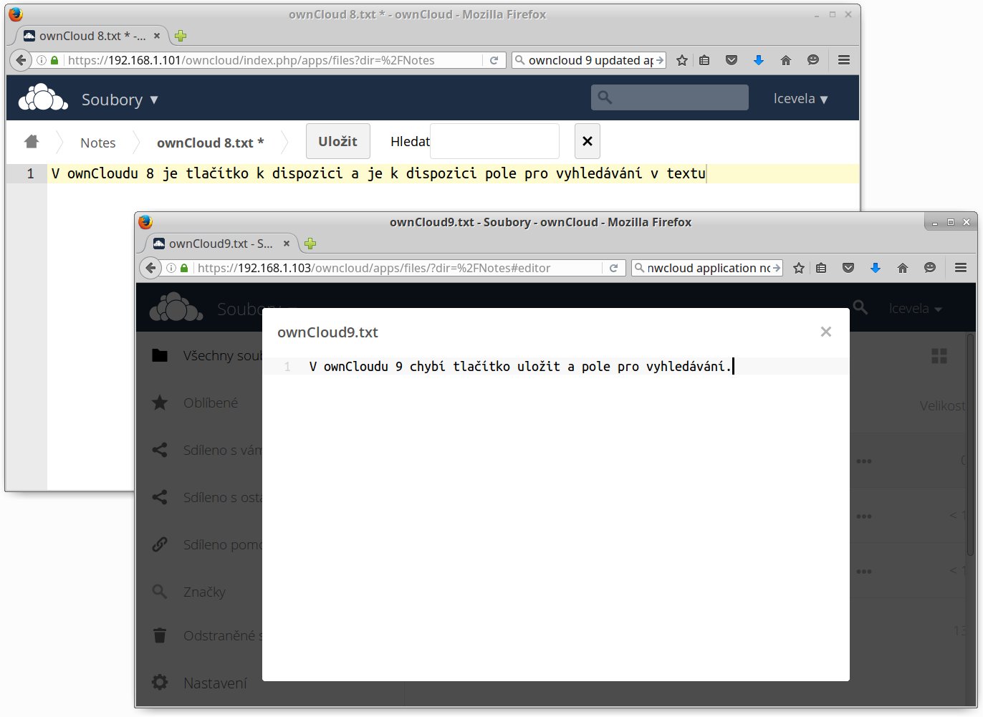
Task: Toggle grid view icon in ownCloud9 files
Action: coord(939,356)
